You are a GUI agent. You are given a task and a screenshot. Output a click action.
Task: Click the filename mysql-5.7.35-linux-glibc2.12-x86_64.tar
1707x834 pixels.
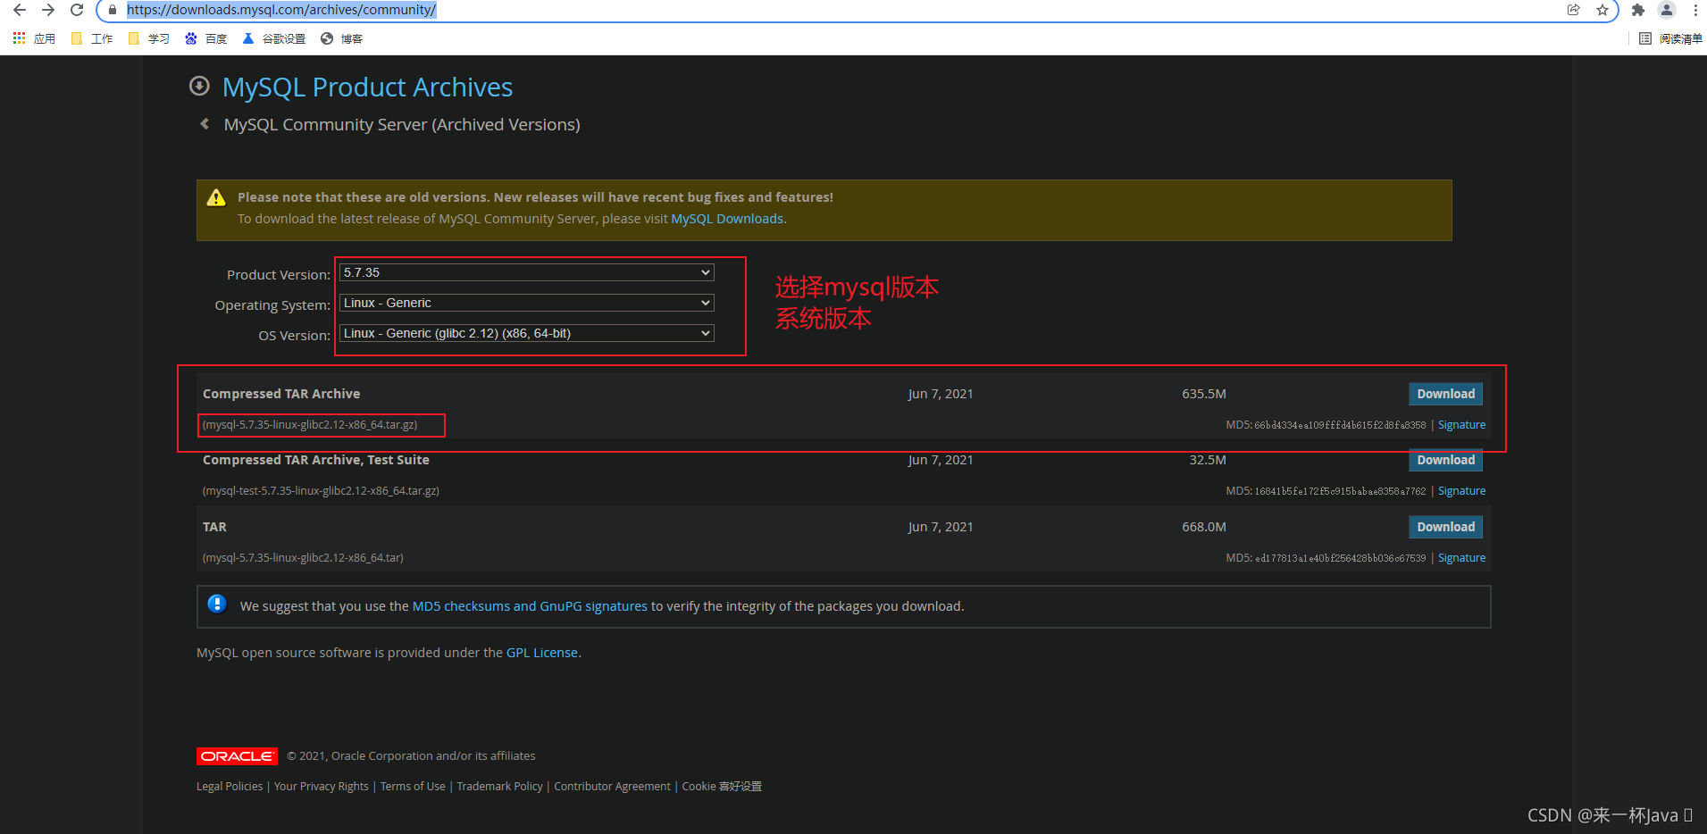tap(303, 558)
